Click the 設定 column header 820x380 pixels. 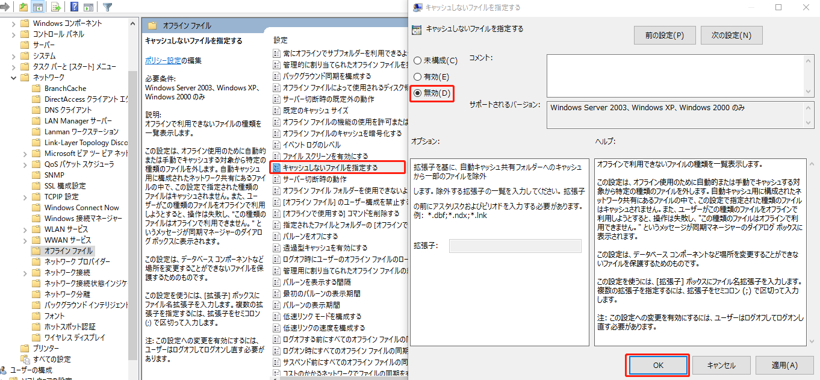pyautogui.click(x=281, y=40)
